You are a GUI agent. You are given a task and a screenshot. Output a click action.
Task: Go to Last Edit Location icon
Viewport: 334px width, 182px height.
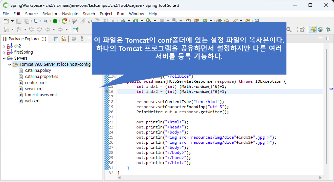32,29
